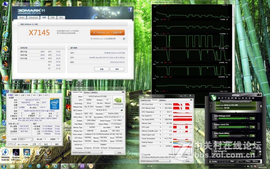
Task: Open the GPU Load sensor dropdown
Action: tap(160, 127)
